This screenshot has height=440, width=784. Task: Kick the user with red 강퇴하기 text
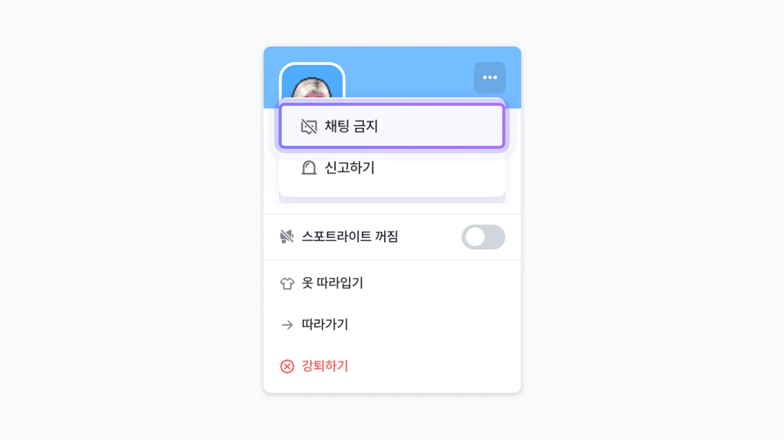325,366
